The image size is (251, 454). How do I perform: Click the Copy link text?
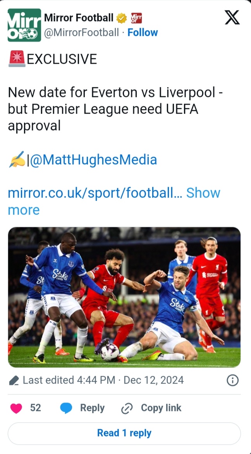pos(161,408)
